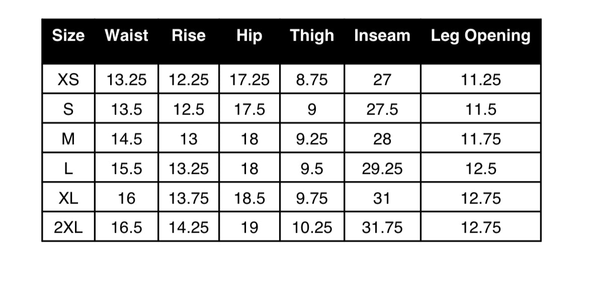
Task: Select the XL size cell
Action: (x=68, y=198)
